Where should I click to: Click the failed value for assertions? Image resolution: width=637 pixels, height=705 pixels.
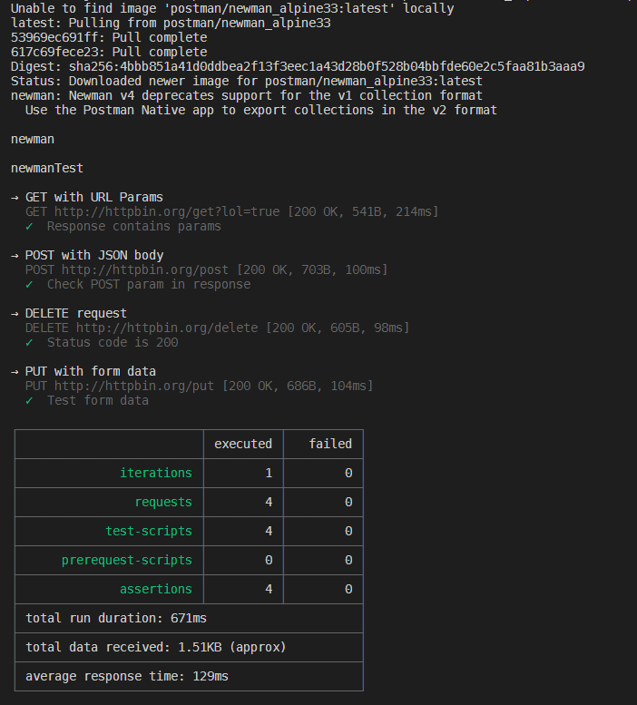348,589
